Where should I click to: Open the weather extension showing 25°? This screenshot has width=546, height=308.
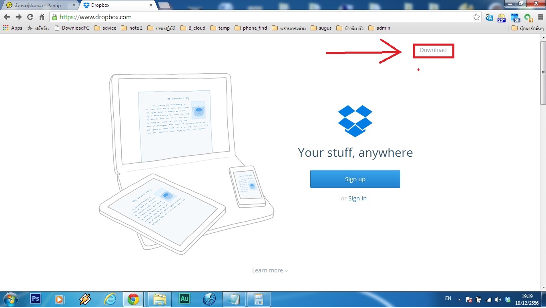[502, 18]
